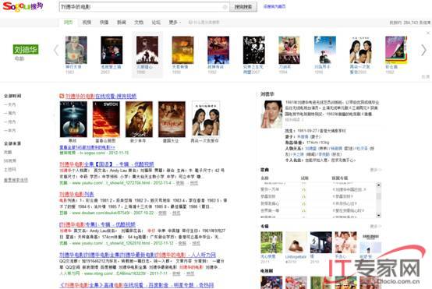Open the 2003 movie poster in carousel
Viewport: 432px width, 289px height.
112,50
